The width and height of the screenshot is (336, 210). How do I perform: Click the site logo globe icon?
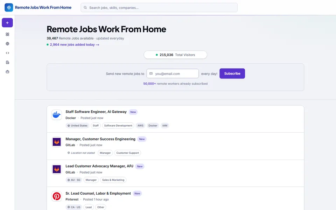[9, 7]
